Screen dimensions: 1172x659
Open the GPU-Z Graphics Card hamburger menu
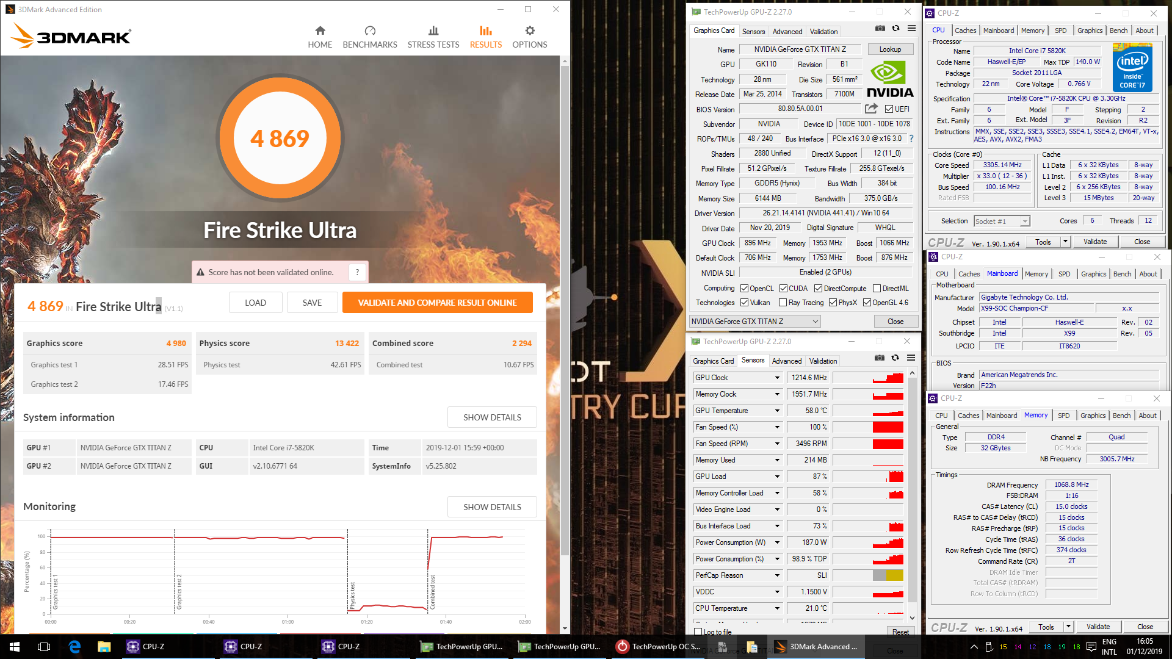tap(911, 28)
